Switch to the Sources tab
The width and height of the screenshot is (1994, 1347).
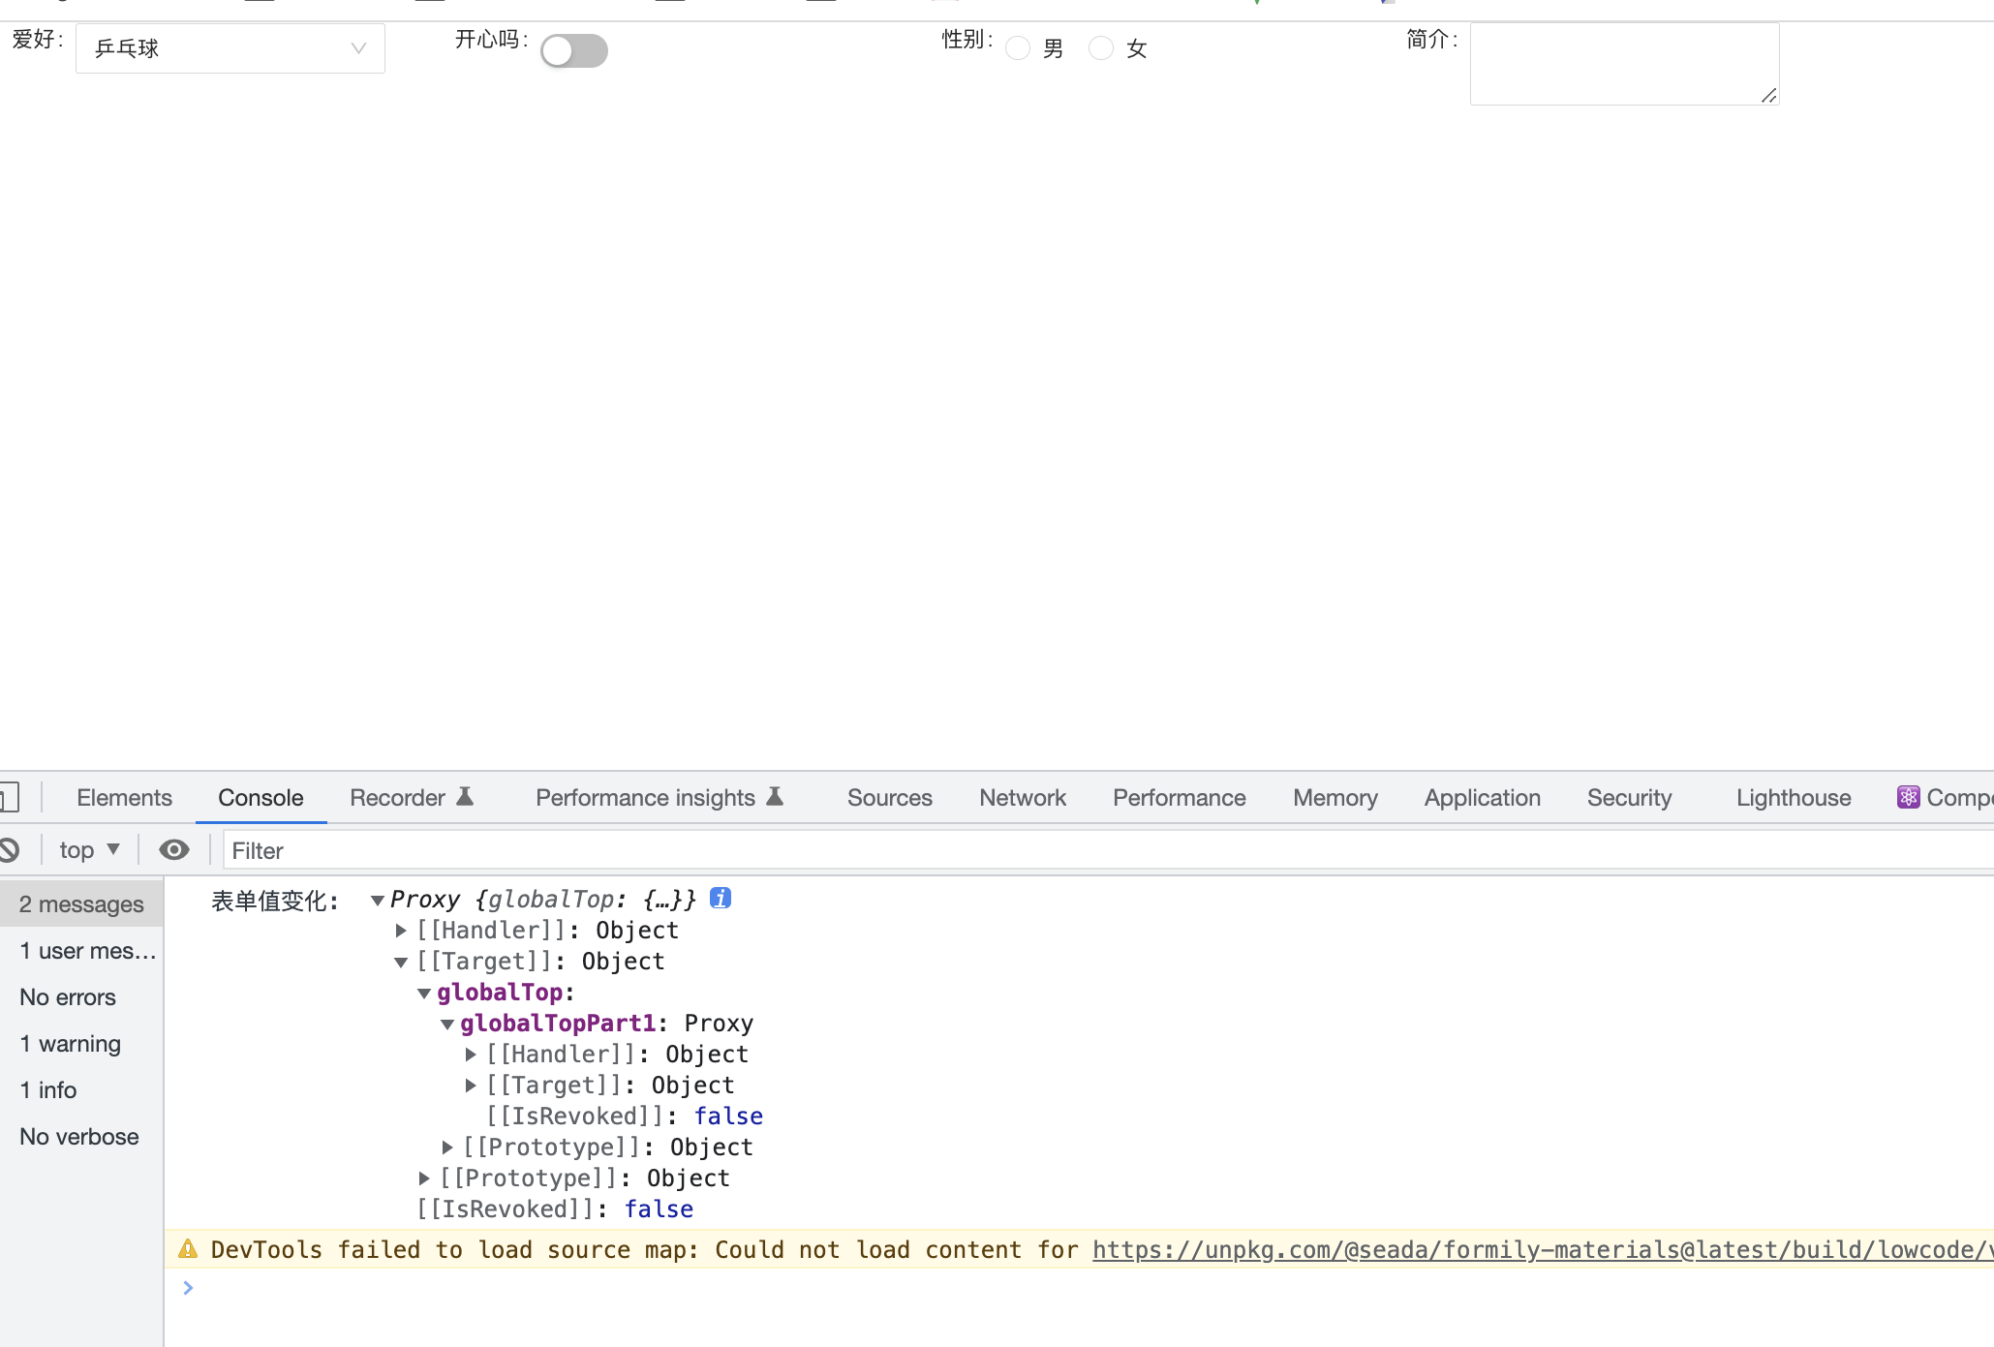[889, 797]
